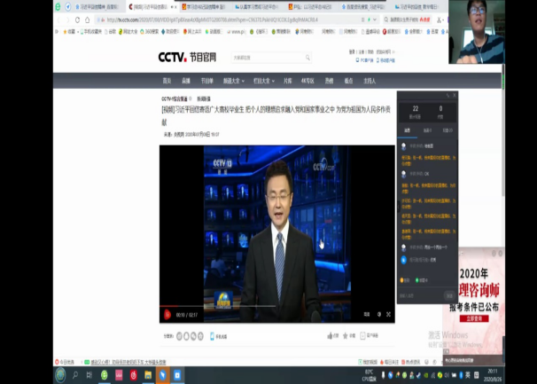
Task: Open the 收藏 bookmarks star button
Action: (69, 32)
